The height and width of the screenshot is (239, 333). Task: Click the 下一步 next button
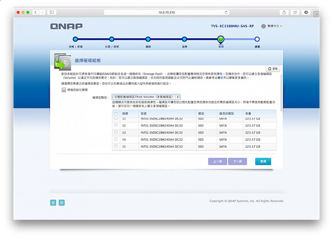[x=237, y=161]
